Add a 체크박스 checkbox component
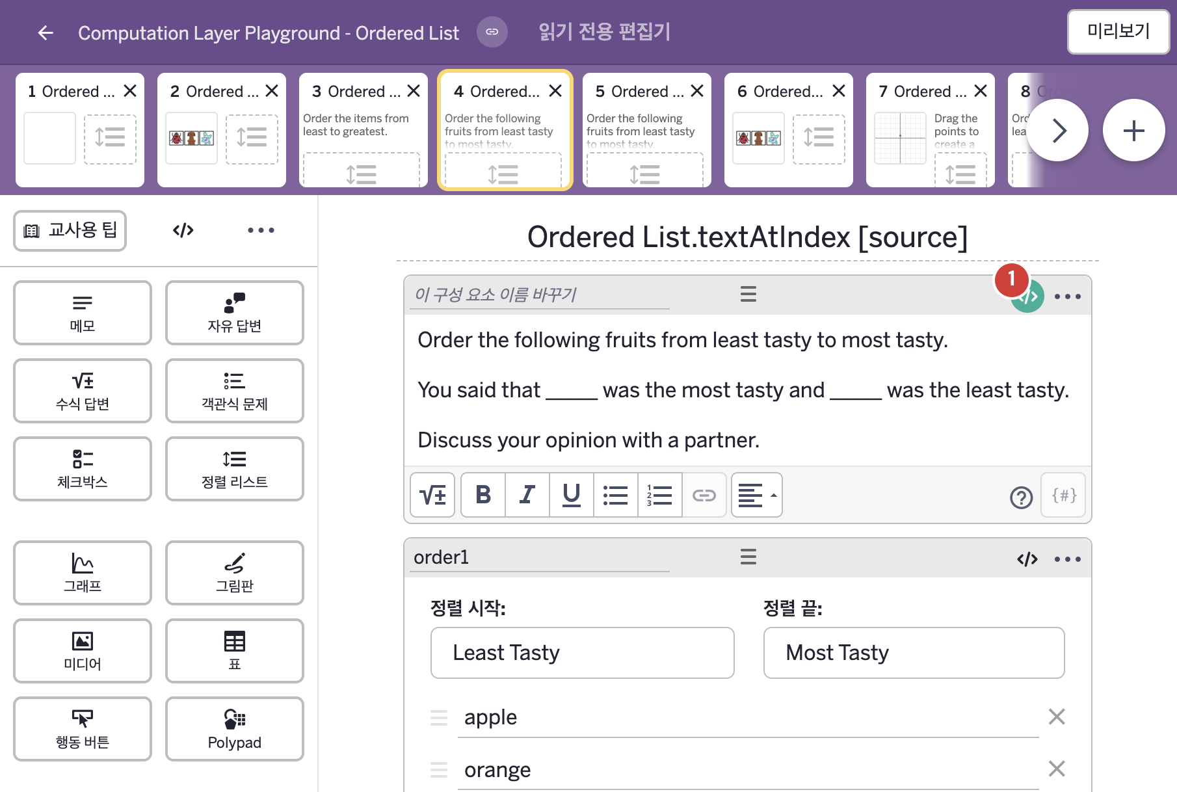Viewport: 1177px width, 792px height. click(x=83, y=469)
